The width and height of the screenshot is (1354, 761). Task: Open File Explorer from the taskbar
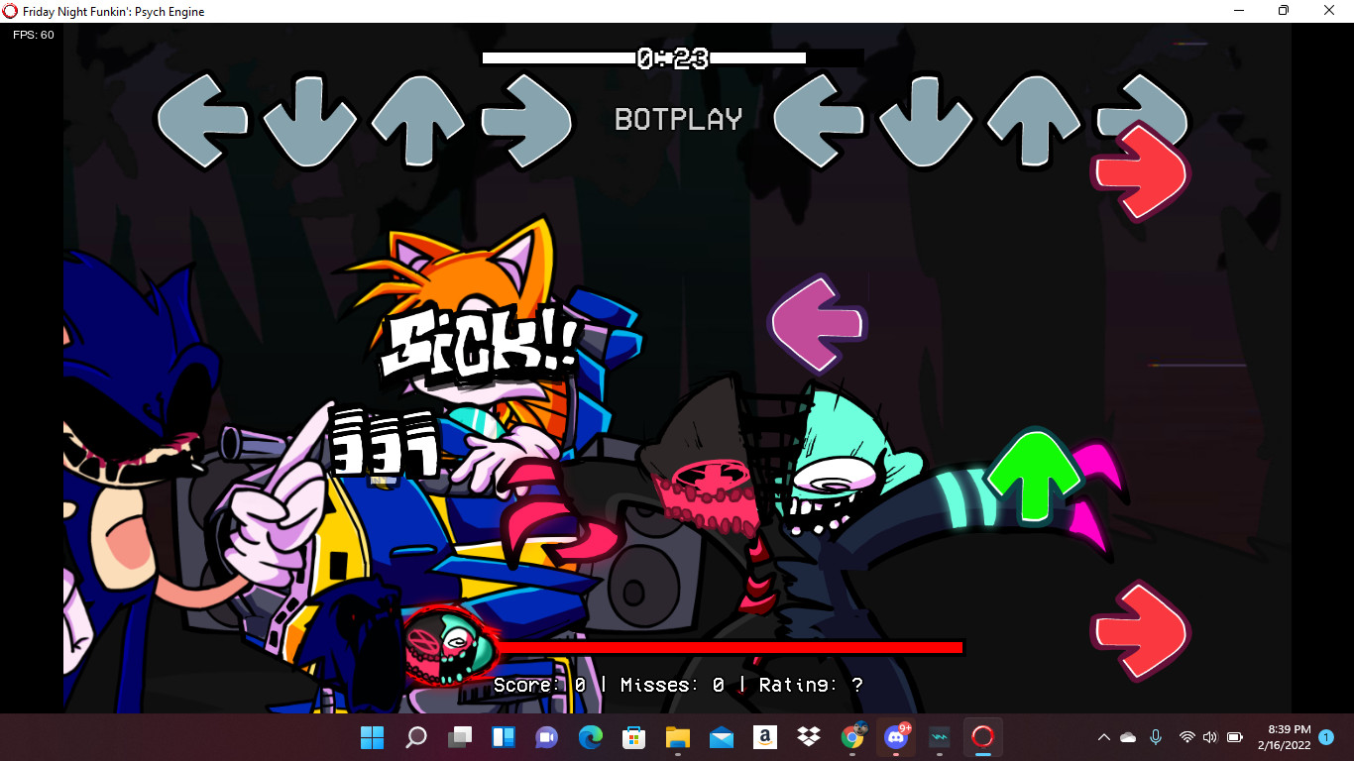tap(677, 736)
